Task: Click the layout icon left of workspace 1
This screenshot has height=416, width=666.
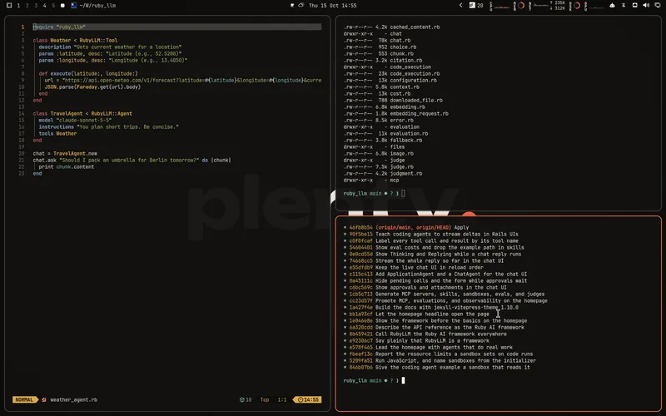Action: [x=9, y=6]
